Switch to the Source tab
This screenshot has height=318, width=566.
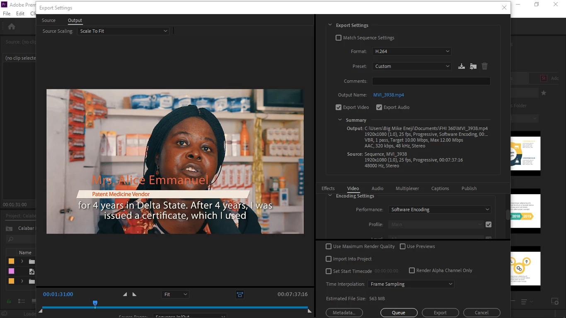[48, 20]
